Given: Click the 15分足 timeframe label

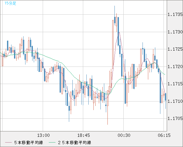Looking at the screenshot, I should coord(10,3).
